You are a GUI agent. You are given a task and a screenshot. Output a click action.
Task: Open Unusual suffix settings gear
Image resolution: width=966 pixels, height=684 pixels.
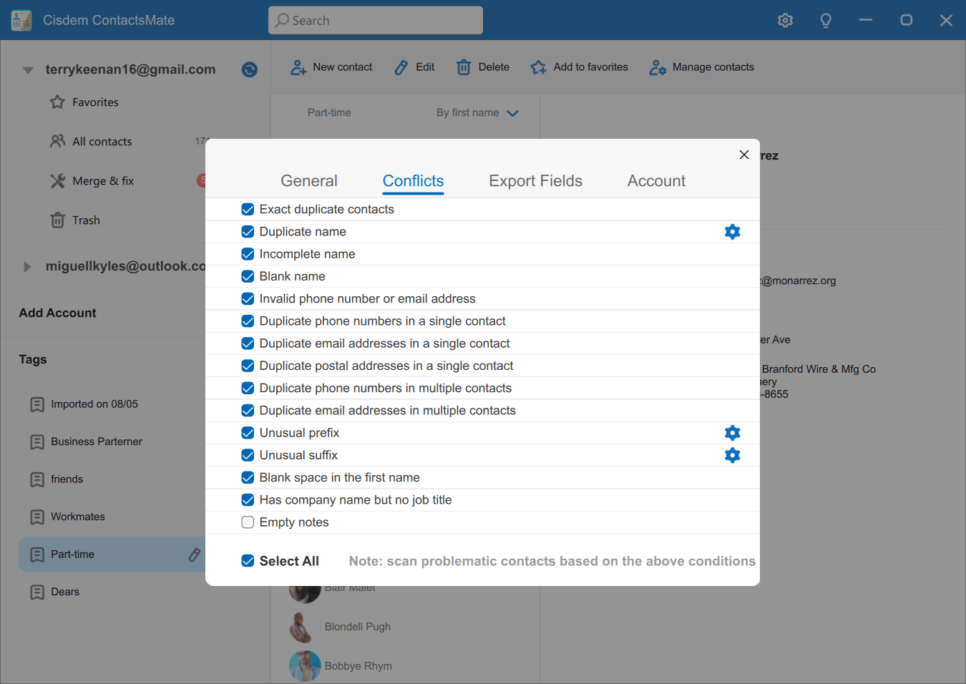732,455
